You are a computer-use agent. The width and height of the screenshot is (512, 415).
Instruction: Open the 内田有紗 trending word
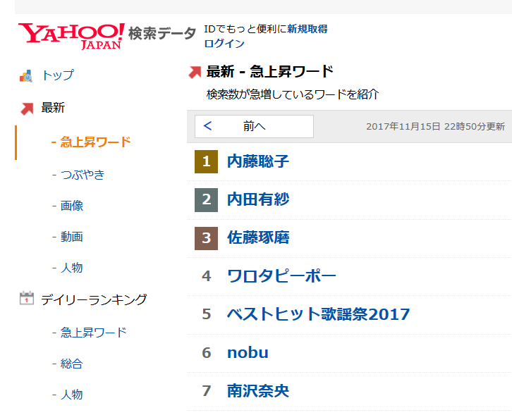coord(258,199)
